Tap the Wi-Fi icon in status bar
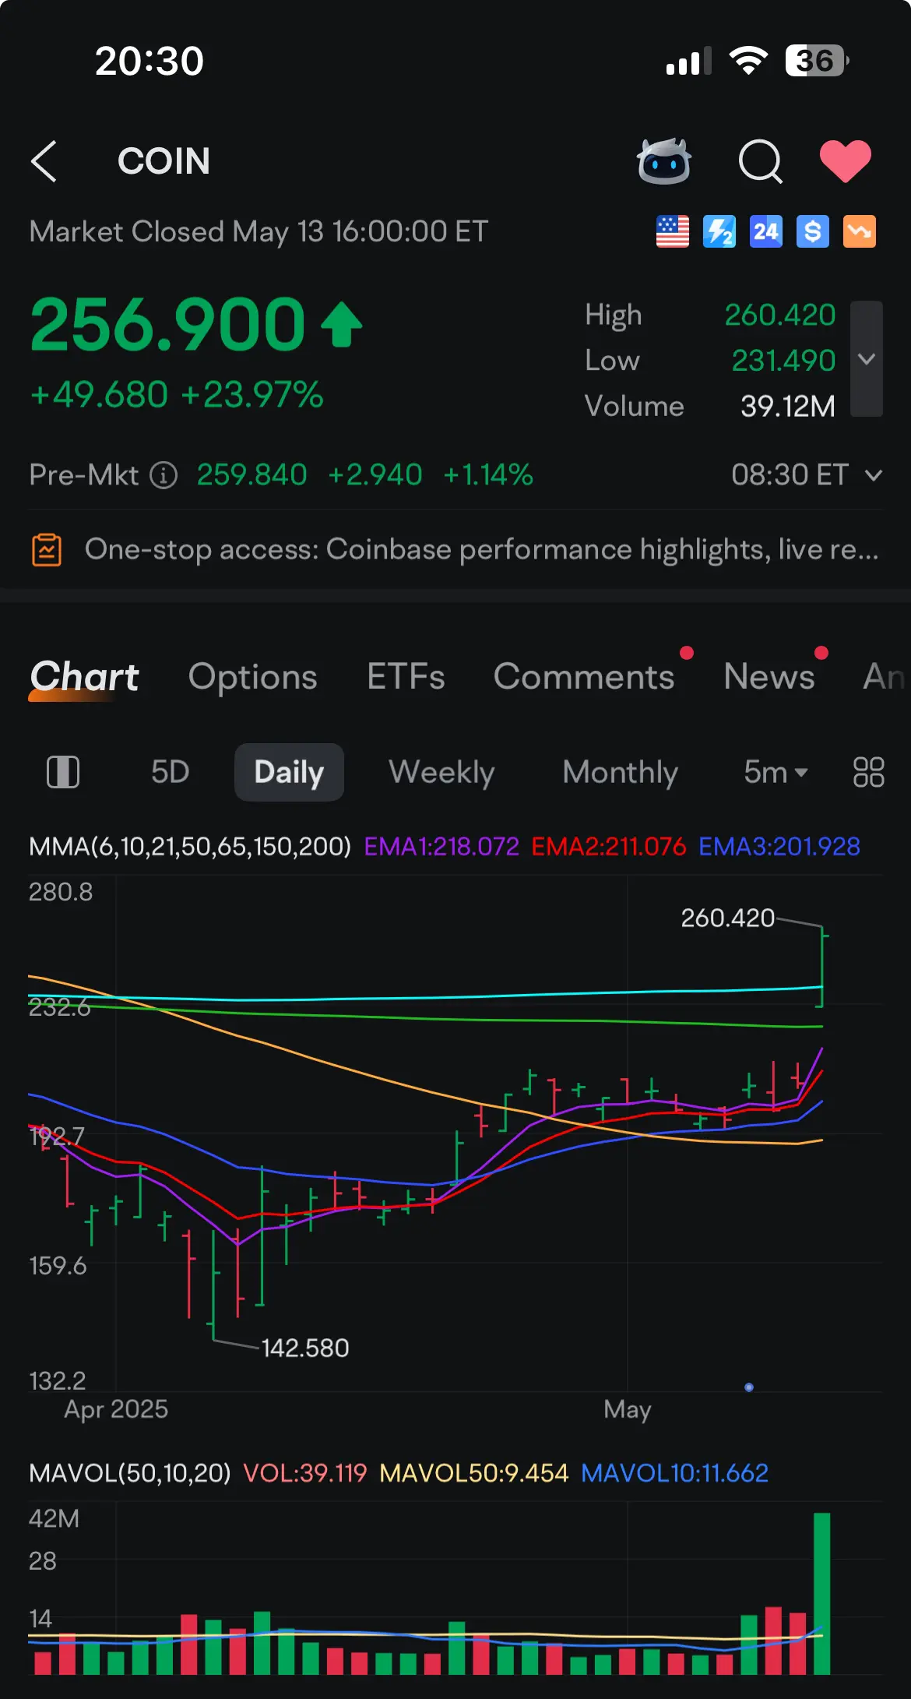This screenshot has width=911, height=1699. coord(748,61)
